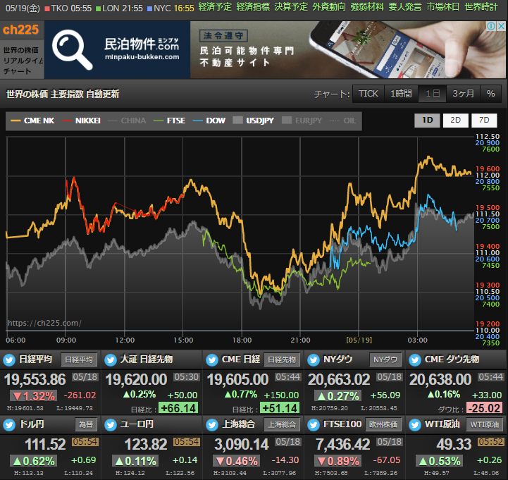Viewport: 508px width, 480px height.
Task: Click the 大証 日経先物 price 19,620.00
Action: (137, 379)
